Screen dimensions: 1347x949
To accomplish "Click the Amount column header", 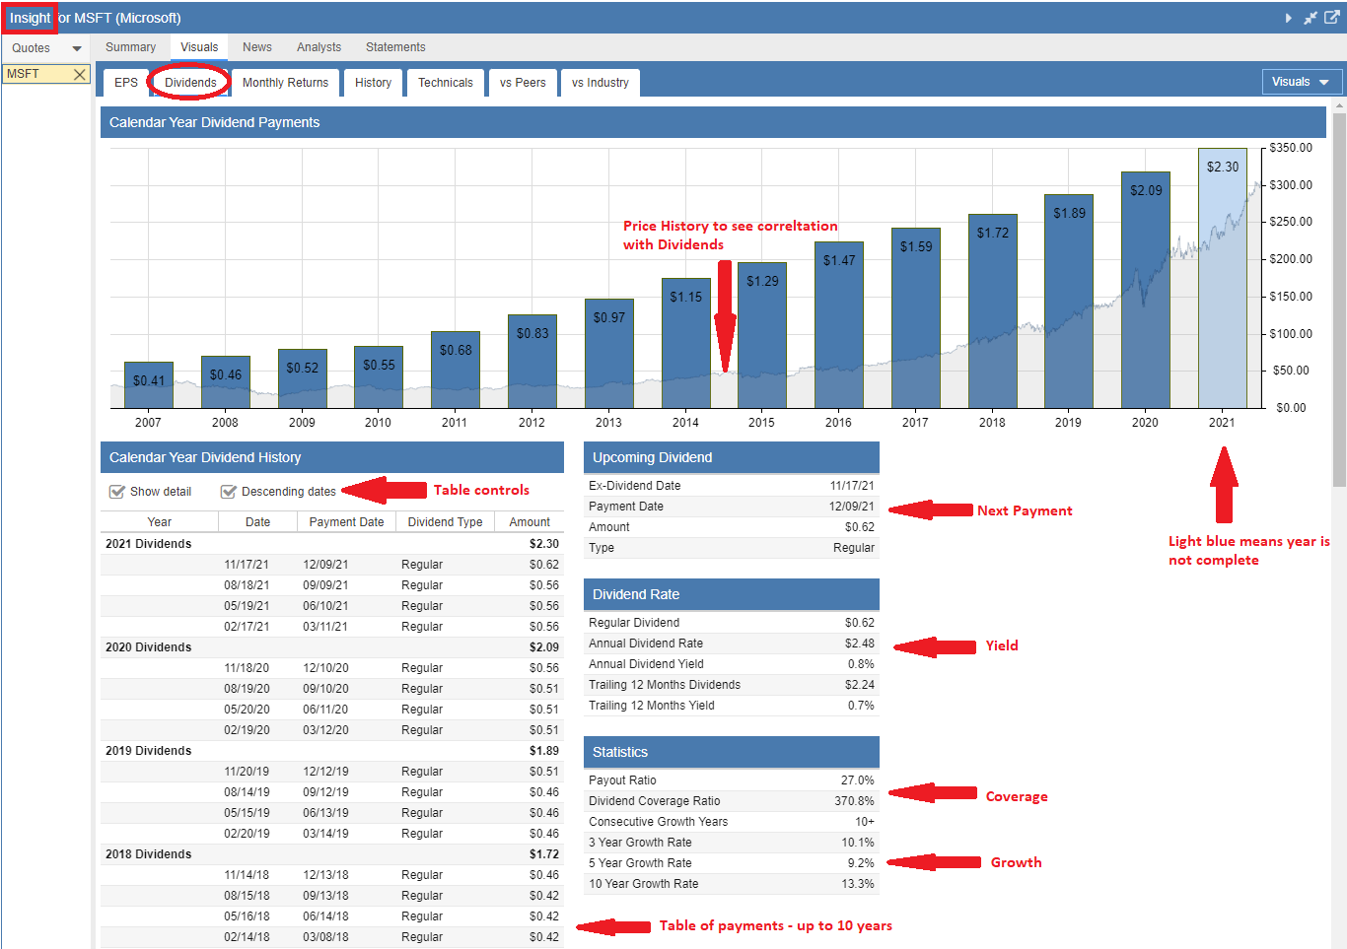I will click(530, 522).
